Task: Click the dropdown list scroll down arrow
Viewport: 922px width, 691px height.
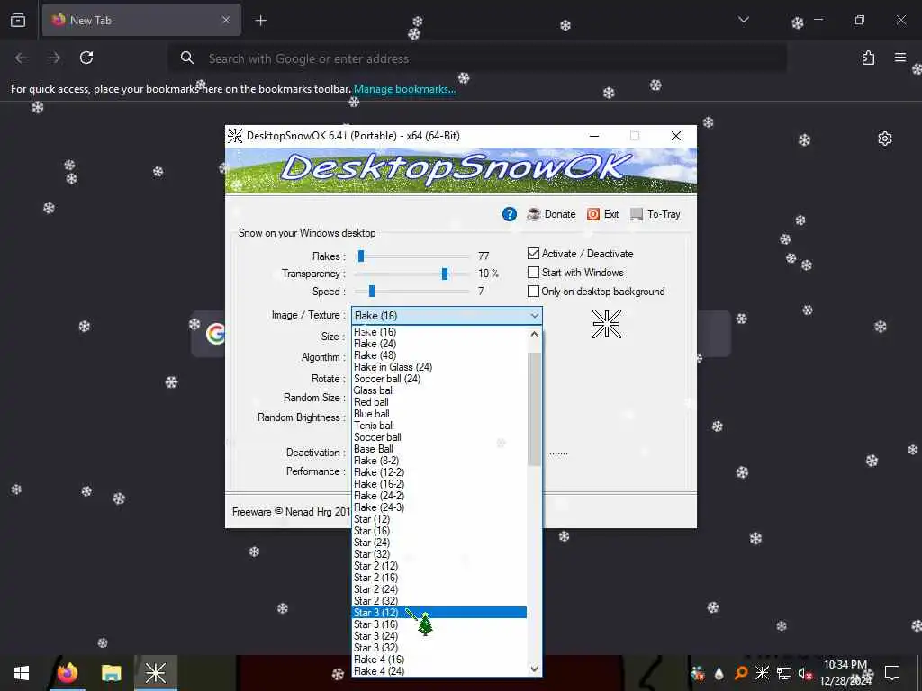Action: [x=534, y=669]
